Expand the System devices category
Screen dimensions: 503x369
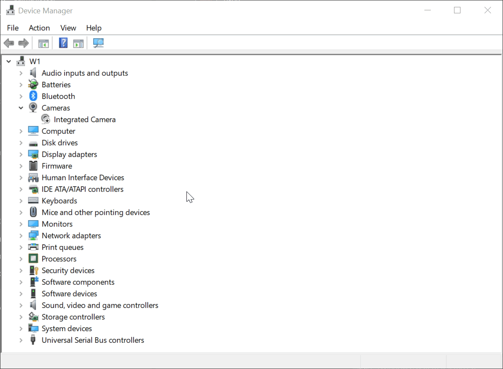(21, 328)
